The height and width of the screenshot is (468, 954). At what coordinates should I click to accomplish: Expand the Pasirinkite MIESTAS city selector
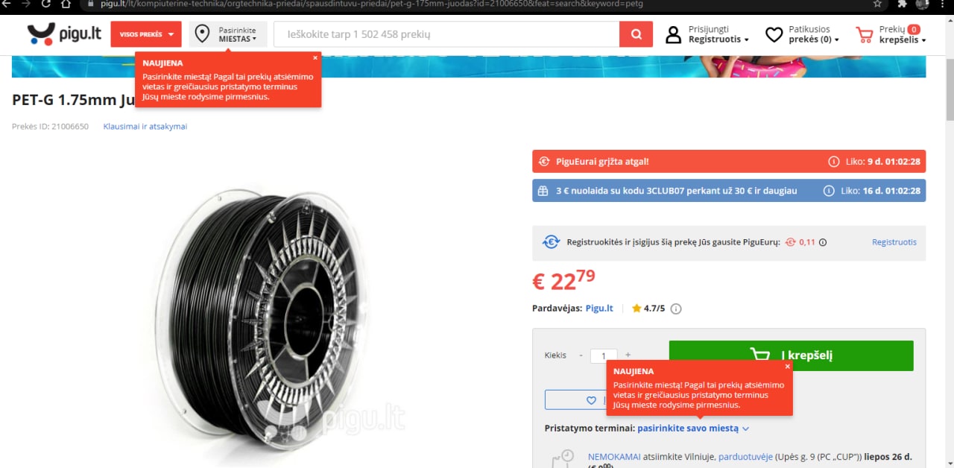228,34
